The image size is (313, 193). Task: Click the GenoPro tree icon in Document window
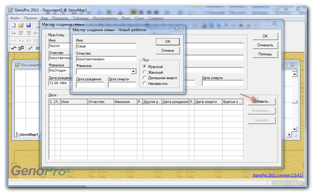[17, 65]
